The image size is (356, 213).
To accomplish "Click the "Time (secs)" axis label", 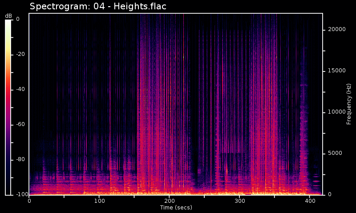I will (176, 207).
